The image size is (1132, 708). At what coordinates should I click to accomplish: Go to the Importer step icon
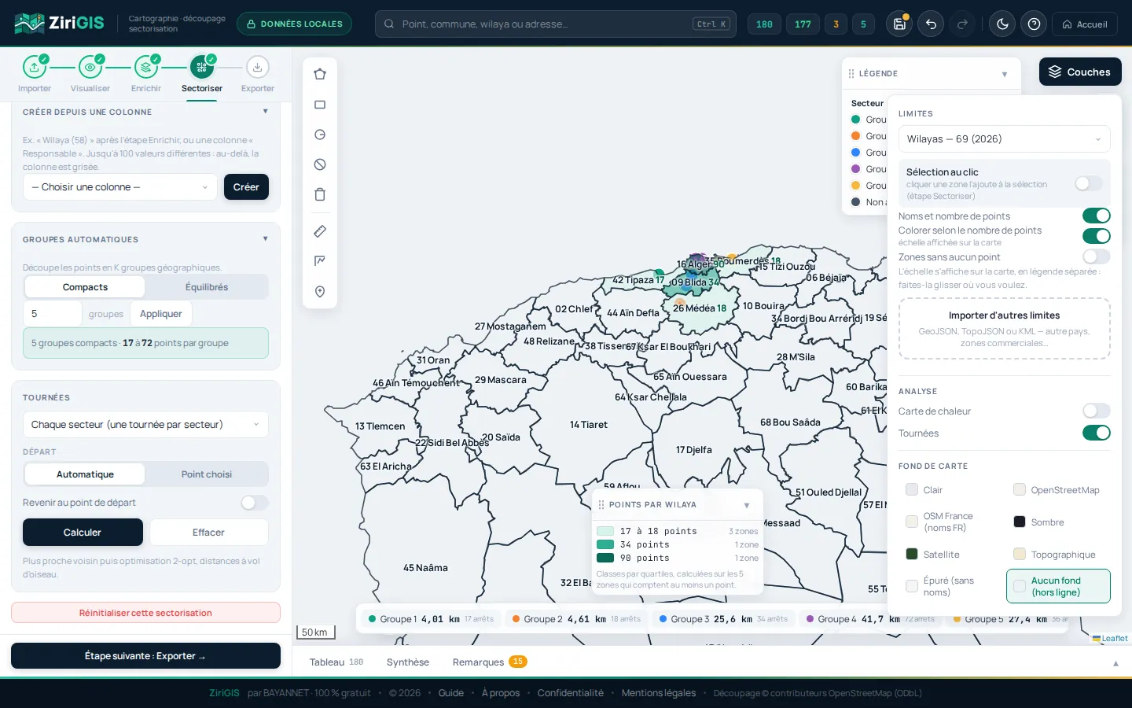35,67
